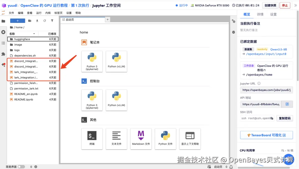Open Python (vLLM) console
Image resolution: width=299 pixels, height=169 pixels.
tap(116, 100)
